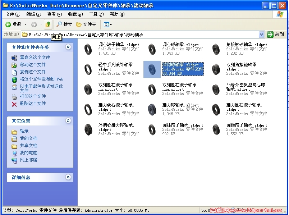Select 凸缘外圈微型向心球轴承.sldprt thumbnail
The height and width of the screenshot is (215, 289).
(216, 90)
